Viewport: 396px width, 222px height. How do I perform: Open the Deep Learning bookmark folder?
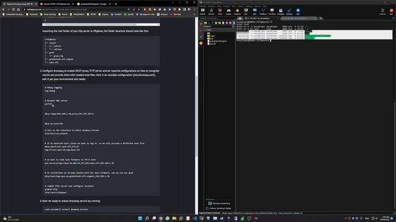coord(48,14)
